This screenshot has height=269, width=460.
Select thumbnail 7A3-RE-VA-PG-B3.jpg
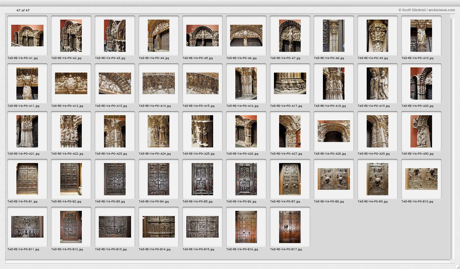115,179
